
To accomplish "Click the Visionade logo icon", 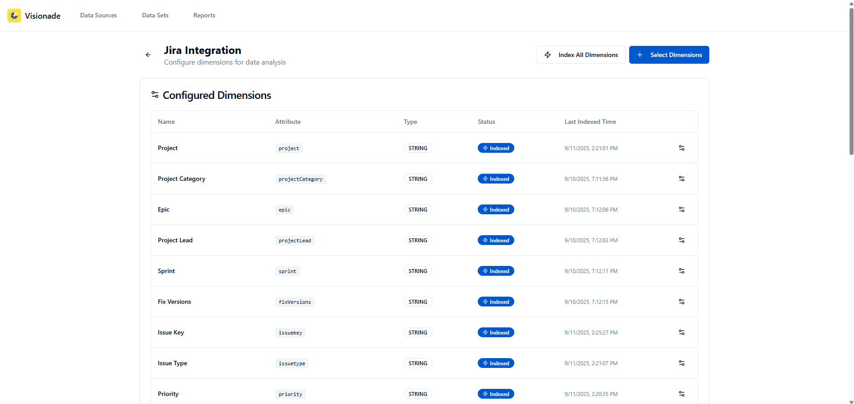I will (14, 16).
